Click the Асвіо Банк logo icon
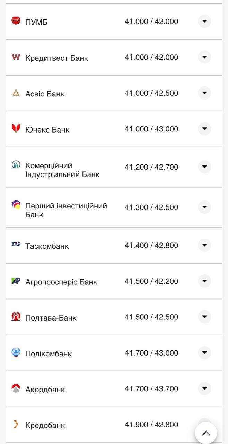 (x=16, y=93)
